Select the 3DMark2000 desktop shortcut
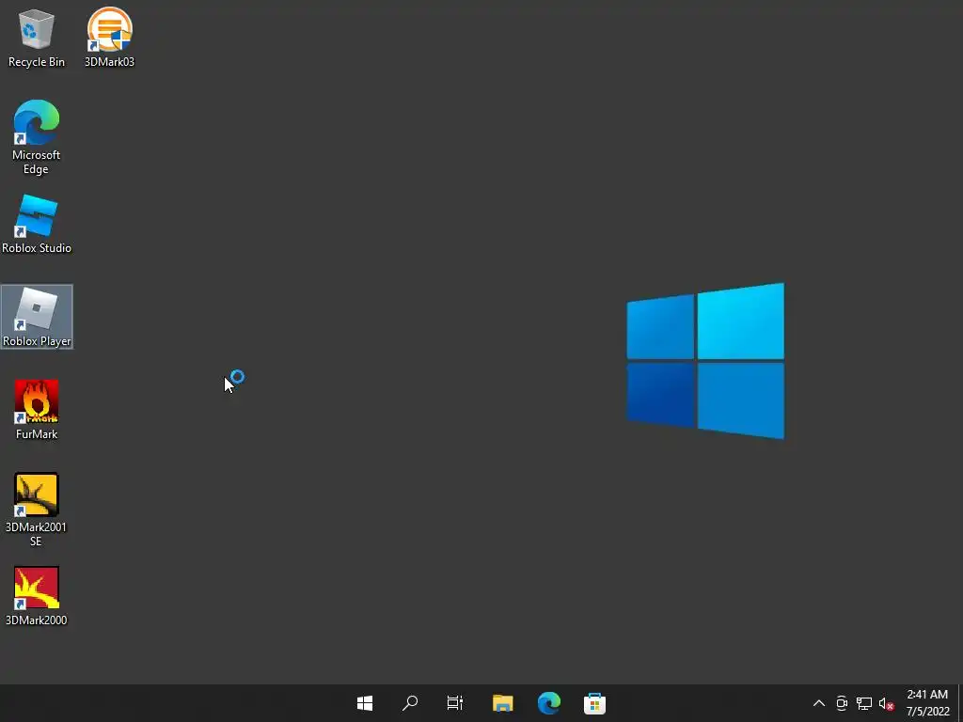Screen dimensions: 963x722 [37, 595]
